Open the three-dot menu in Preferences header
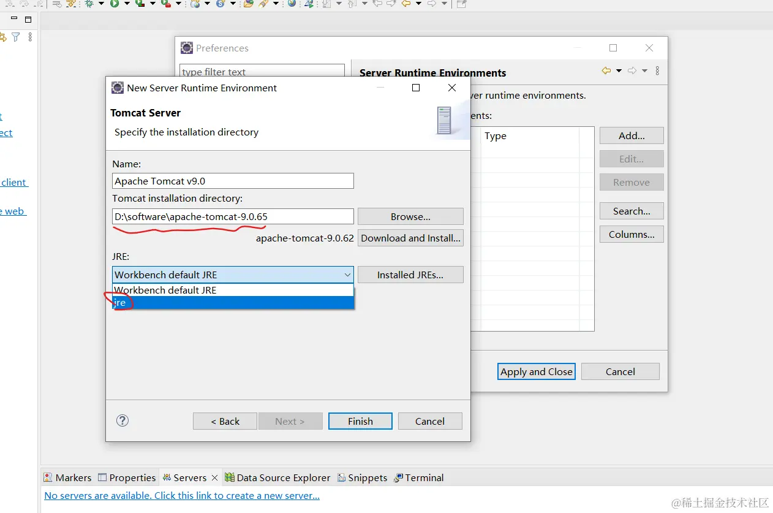This screenshot has height=513, width=773. click(x=657, y=71)
